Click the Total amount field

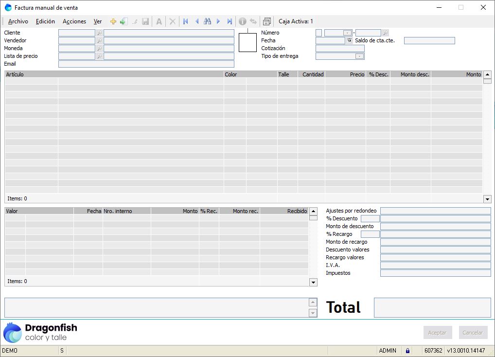pyautogui.click(x=432, y=307)
